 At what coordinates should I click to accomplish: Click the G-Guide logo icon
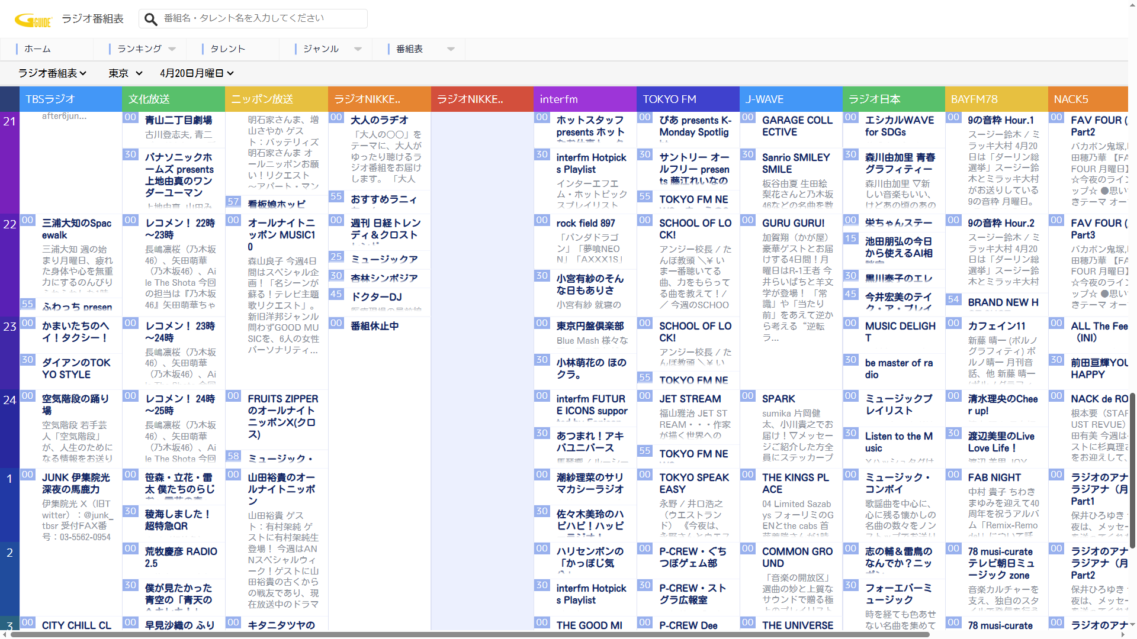33,20
